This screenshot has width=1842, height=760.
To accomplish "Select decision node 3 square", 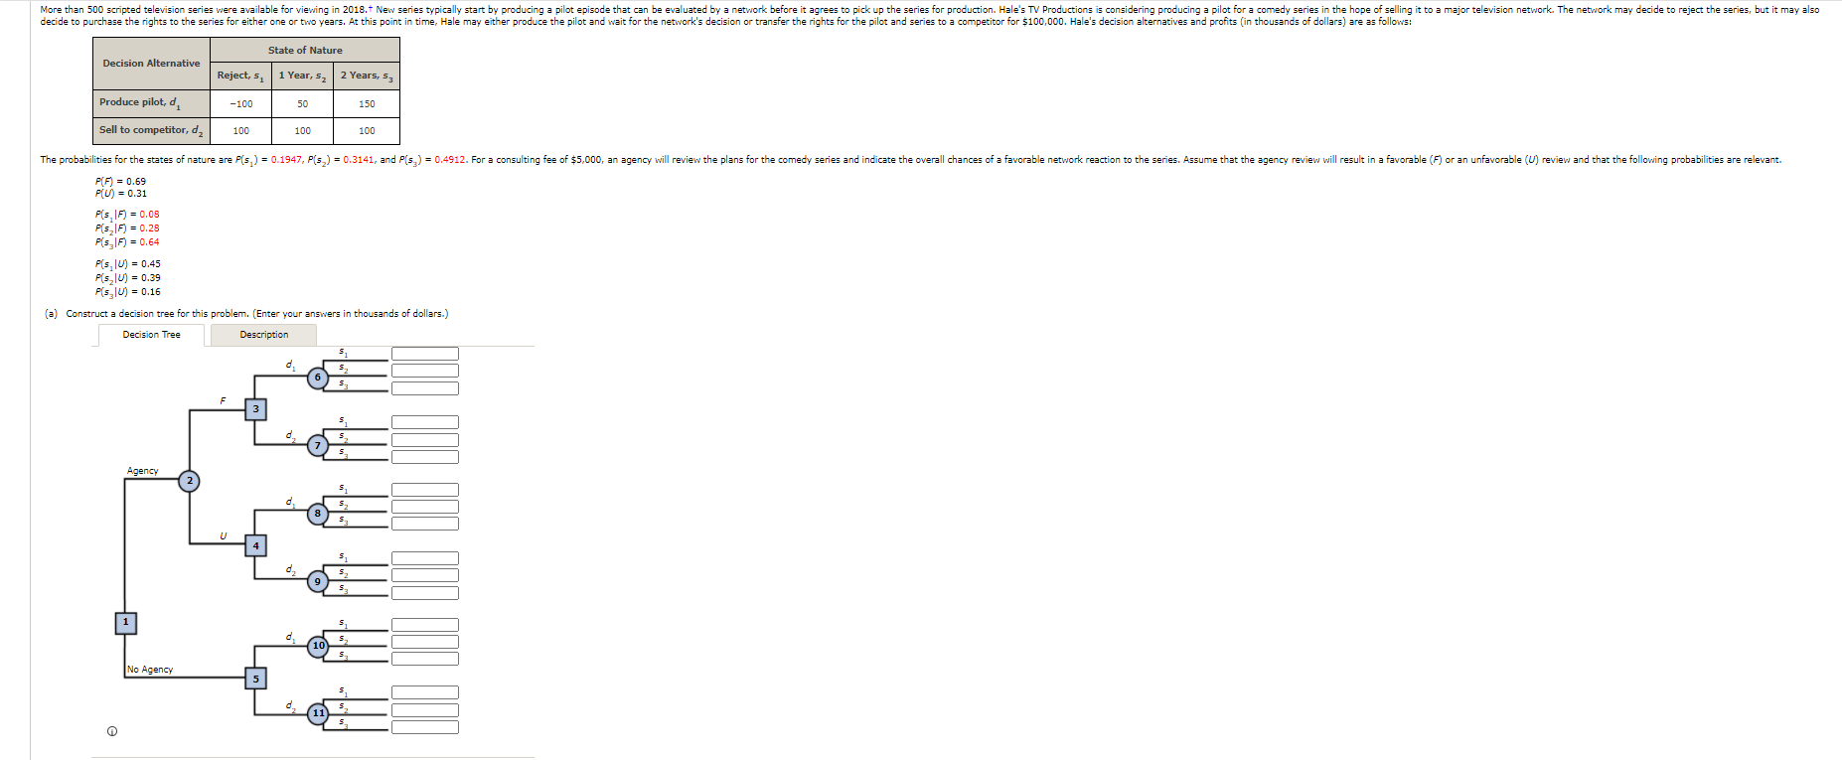I will [255, 409].
